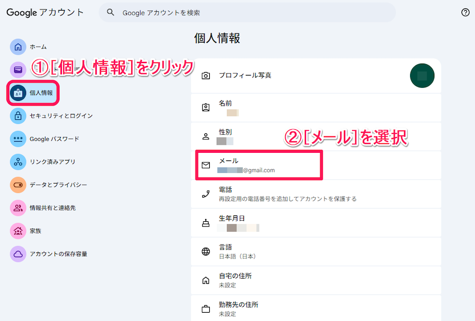Click the globe icon beside 言語
The image size is (475, 321).
tap(206, 251)
